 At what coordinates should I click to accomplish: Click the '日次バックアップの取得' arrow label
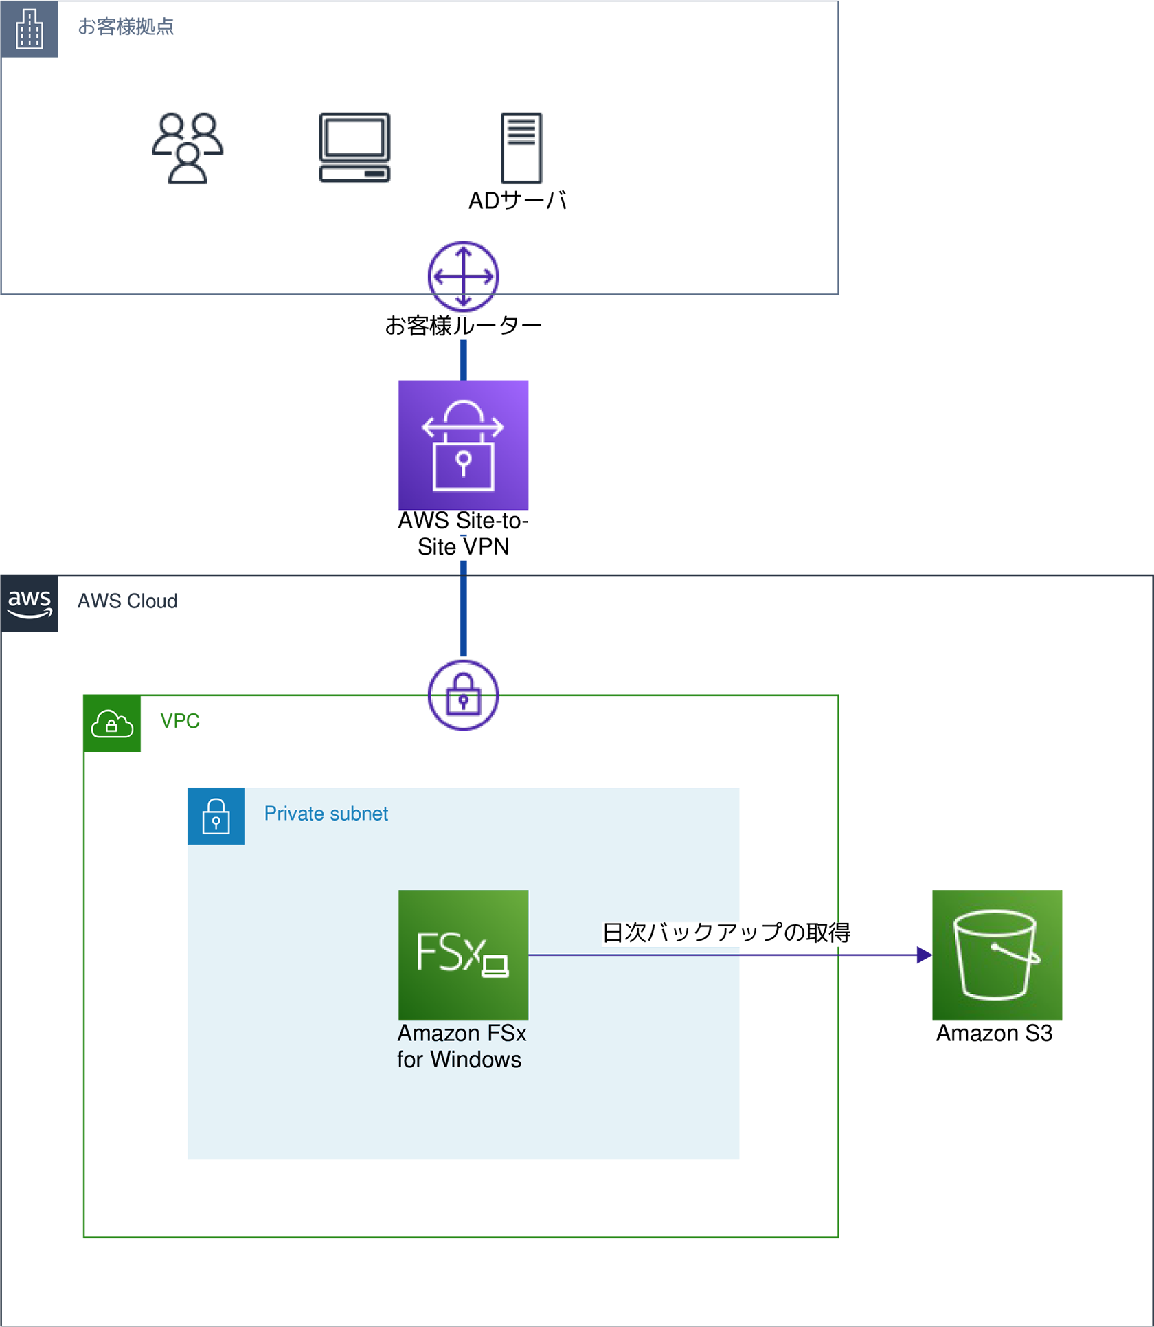point(727,933)
